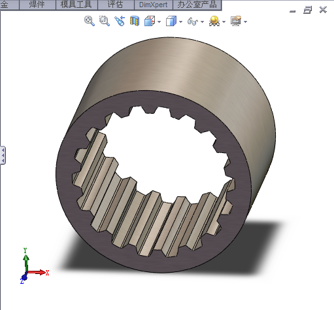Close the document window
334x310 pixels.
click(323, 10)
